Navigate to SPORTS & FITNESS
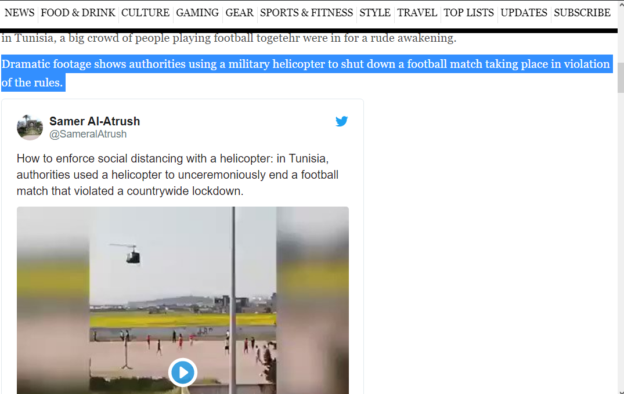The height and width of the screenshot is (394, 624). tap(306, 13)
